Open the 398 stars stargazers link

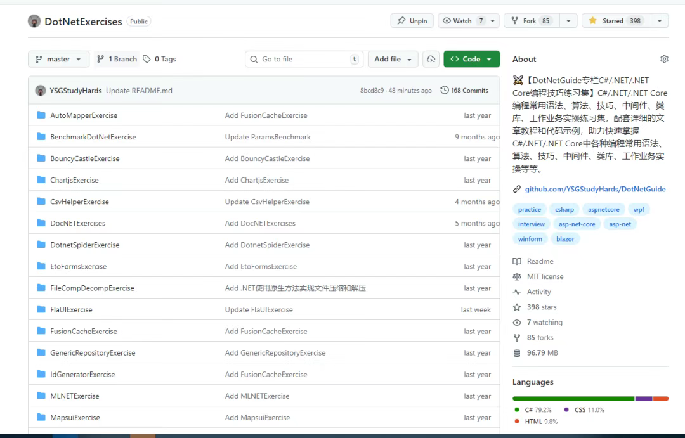point(542,307)
